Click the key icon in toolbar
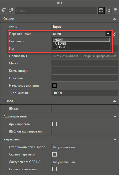119x175 pixels. (115, 11)
